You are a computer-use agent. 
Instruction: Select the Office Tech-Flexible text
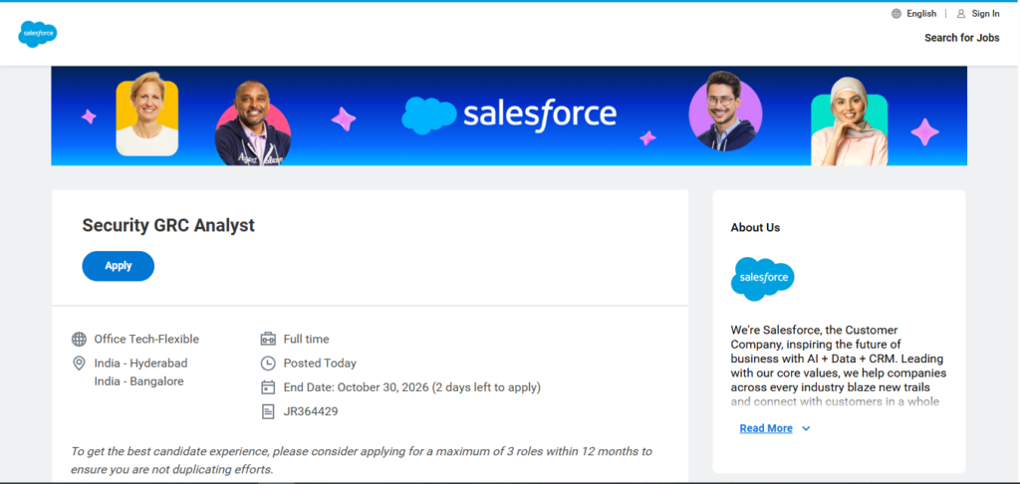(146, 339)
